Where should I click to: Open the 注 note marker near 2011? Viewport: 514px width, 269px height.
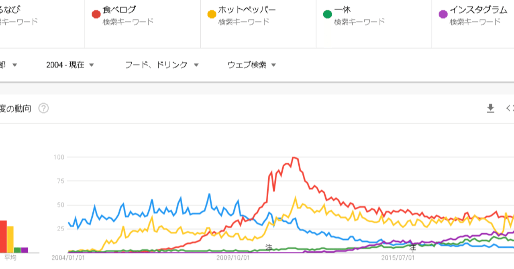pos(268,248)
